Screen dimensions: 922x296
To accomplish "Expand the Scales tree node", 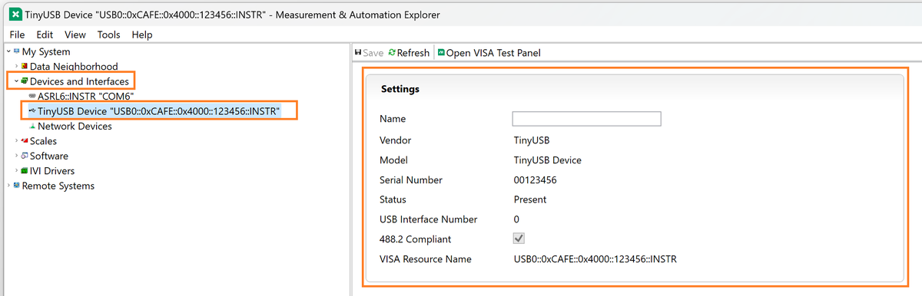I will (16, 141).
